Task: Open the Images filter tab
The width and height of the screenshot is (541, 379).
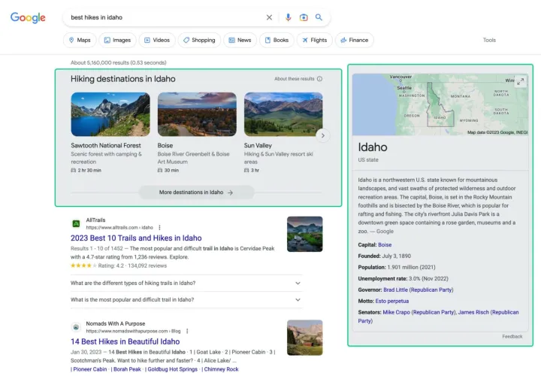Action: coord(117,40)
